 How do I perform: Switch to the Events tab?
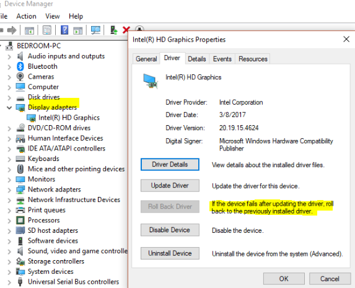(x=222, y=59)
